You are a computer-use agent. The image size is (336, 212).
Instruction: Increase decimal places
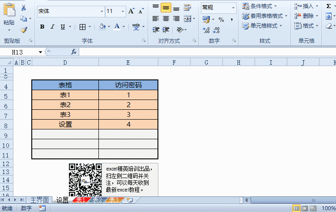click(x=206, y=30)
